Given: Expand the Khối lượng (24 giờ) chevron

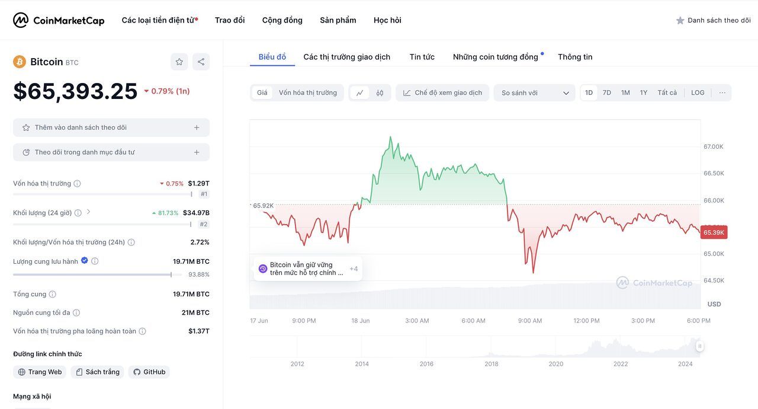Looking at the screenshot, I should tap(89, 212).
